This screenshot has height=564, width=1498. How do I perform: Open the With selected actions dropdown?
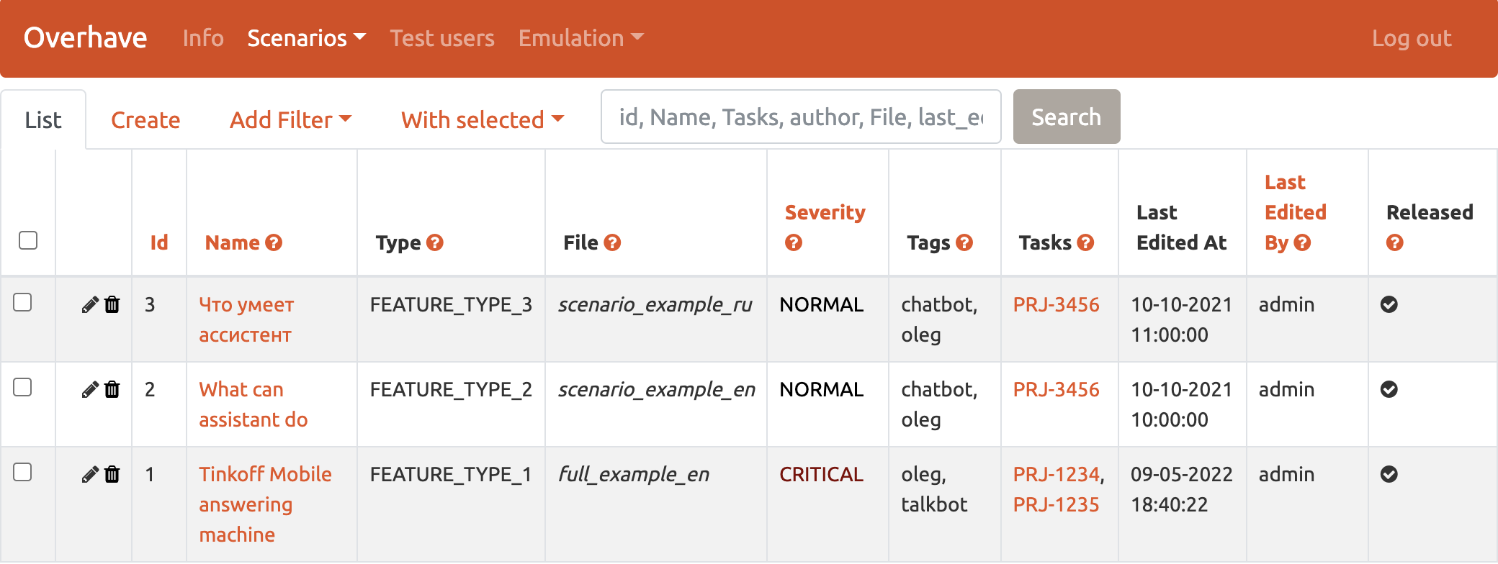(483, 119)
